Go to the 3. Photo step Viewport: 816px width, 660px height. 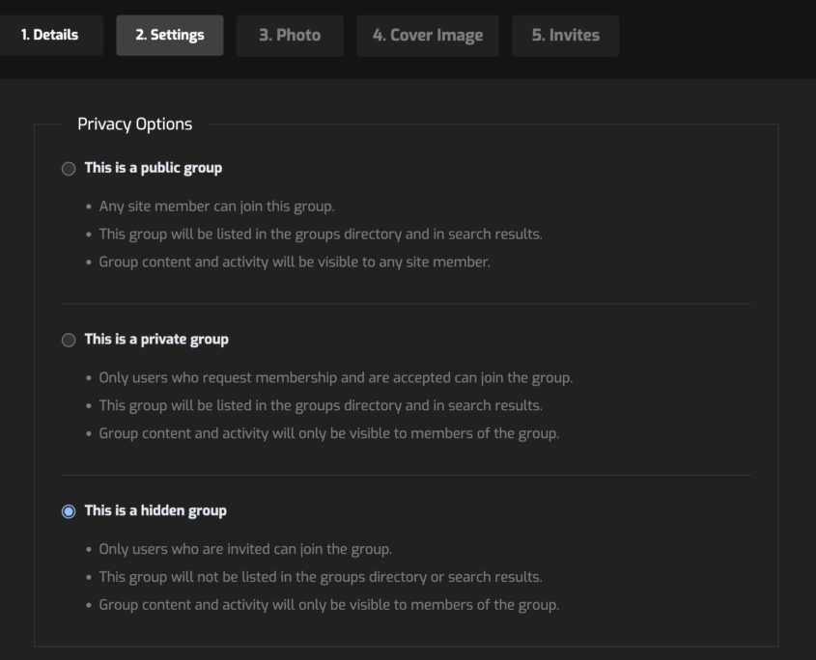point(289,35)
